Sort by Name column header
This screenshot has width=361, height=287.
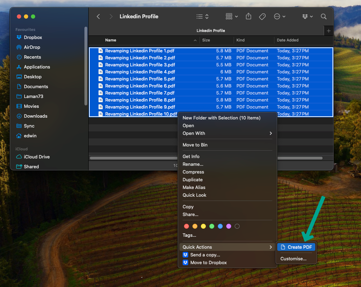[110, 40]
